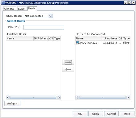Click Hosts to be Connected left scroll arrow

coord(77,98)
